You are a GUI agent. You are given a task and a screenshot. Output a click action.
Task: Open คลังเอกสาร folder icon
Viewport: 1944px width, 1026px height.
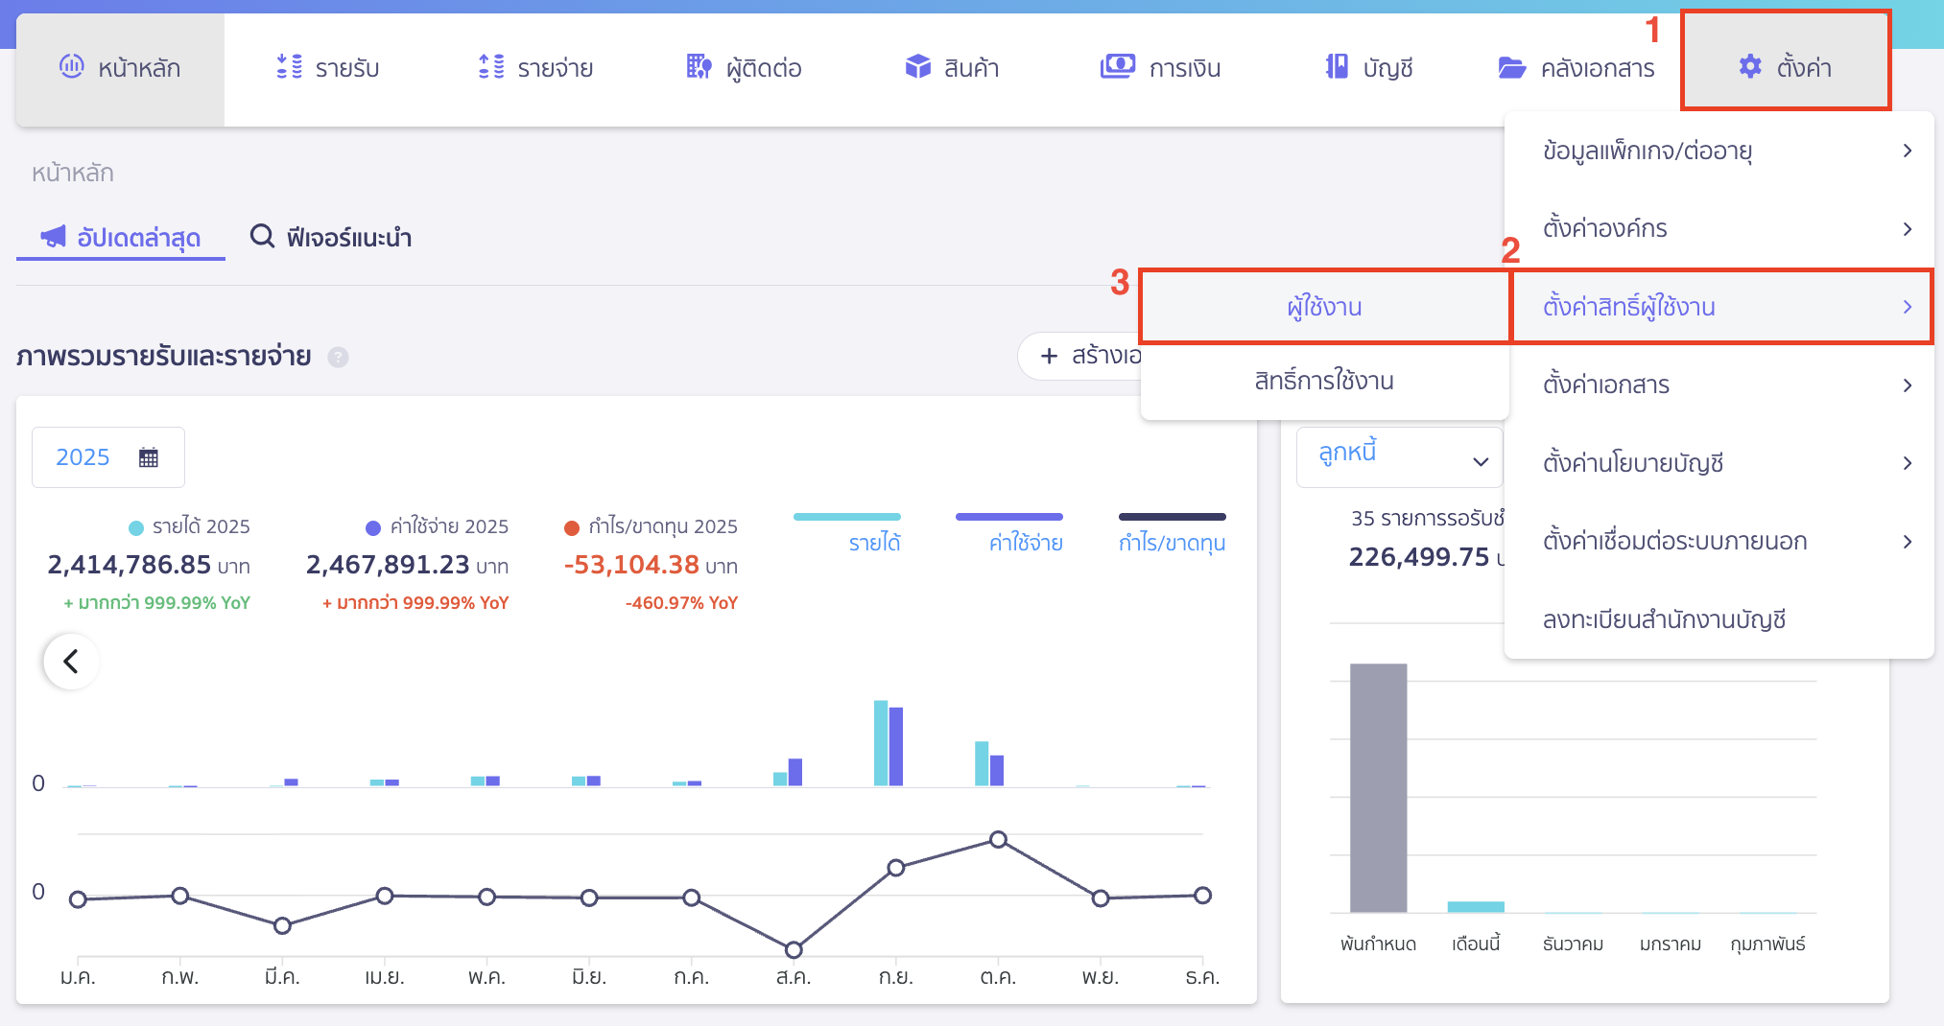(x=1512, y=67)
